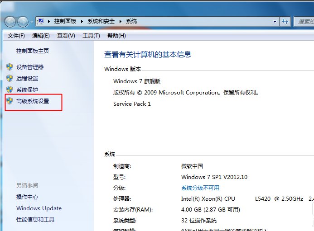Viewport: 314px width, 231px height.
Task: Open the 帮助(H) menu
Action: [116, 36]
